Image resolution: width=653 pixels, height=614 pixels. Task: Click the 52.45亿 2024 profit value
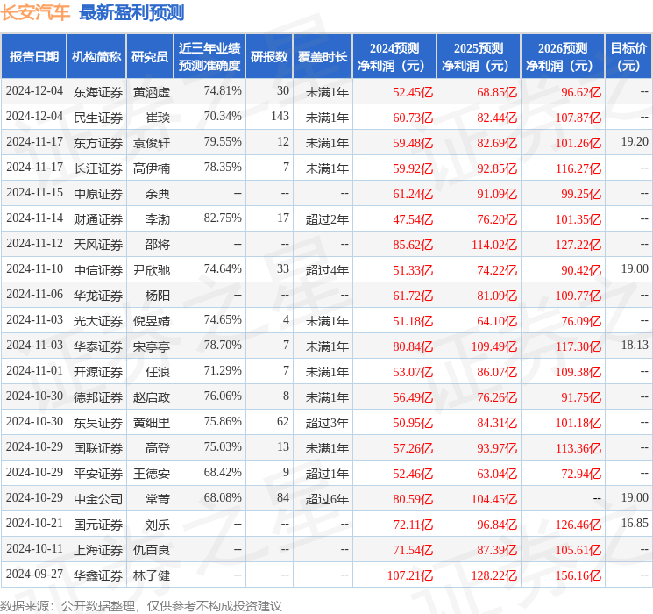[413, 92]
